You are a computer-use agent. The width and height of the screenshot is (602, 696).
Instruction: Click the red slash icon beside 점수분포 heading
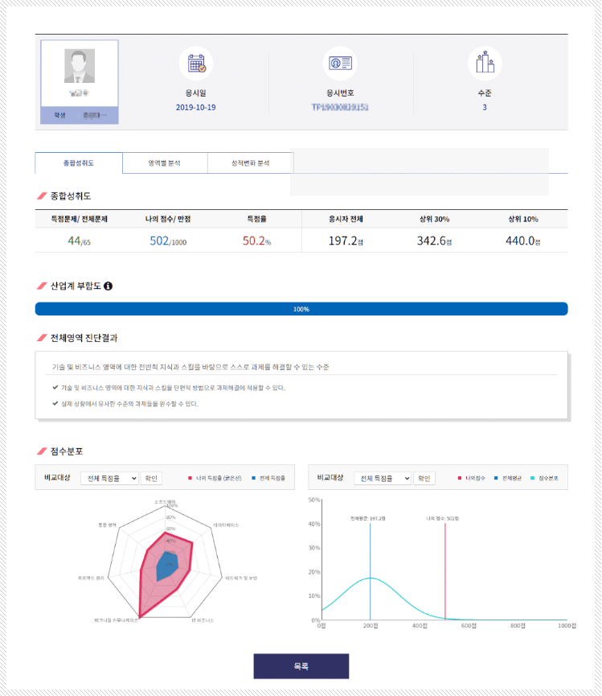[42, 451]
